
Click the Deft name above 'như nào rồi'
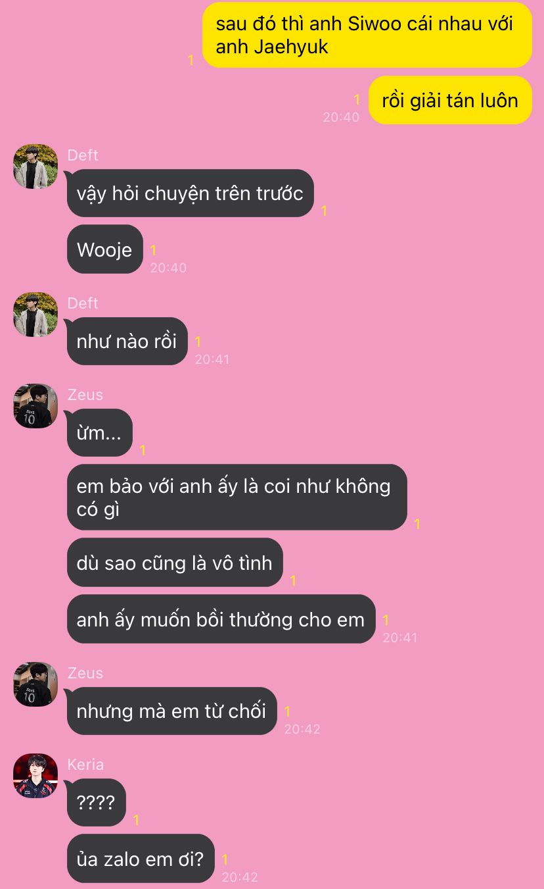coord(83,303)
